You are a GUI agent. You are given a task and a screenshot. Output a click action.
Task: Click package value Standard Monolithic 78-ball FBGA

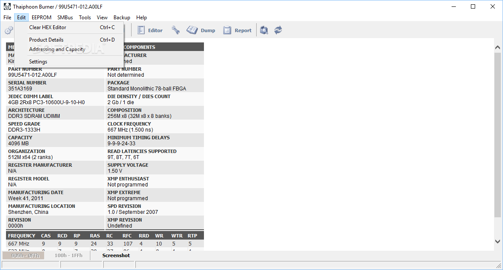point(147,89)
